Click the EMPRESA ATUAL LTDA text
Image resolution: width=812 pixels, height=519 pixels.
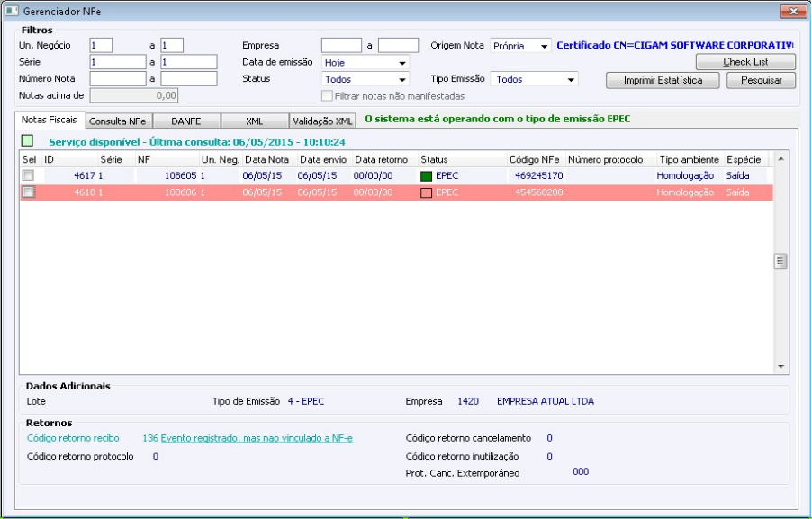coord(546,401)
